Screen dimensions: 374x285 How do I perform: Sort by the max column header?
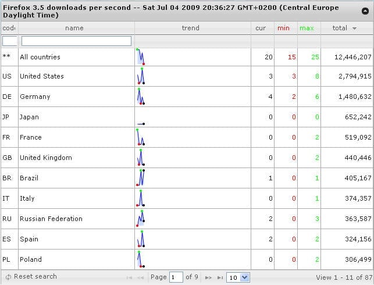pyautogui.click(x=309, y=28)
